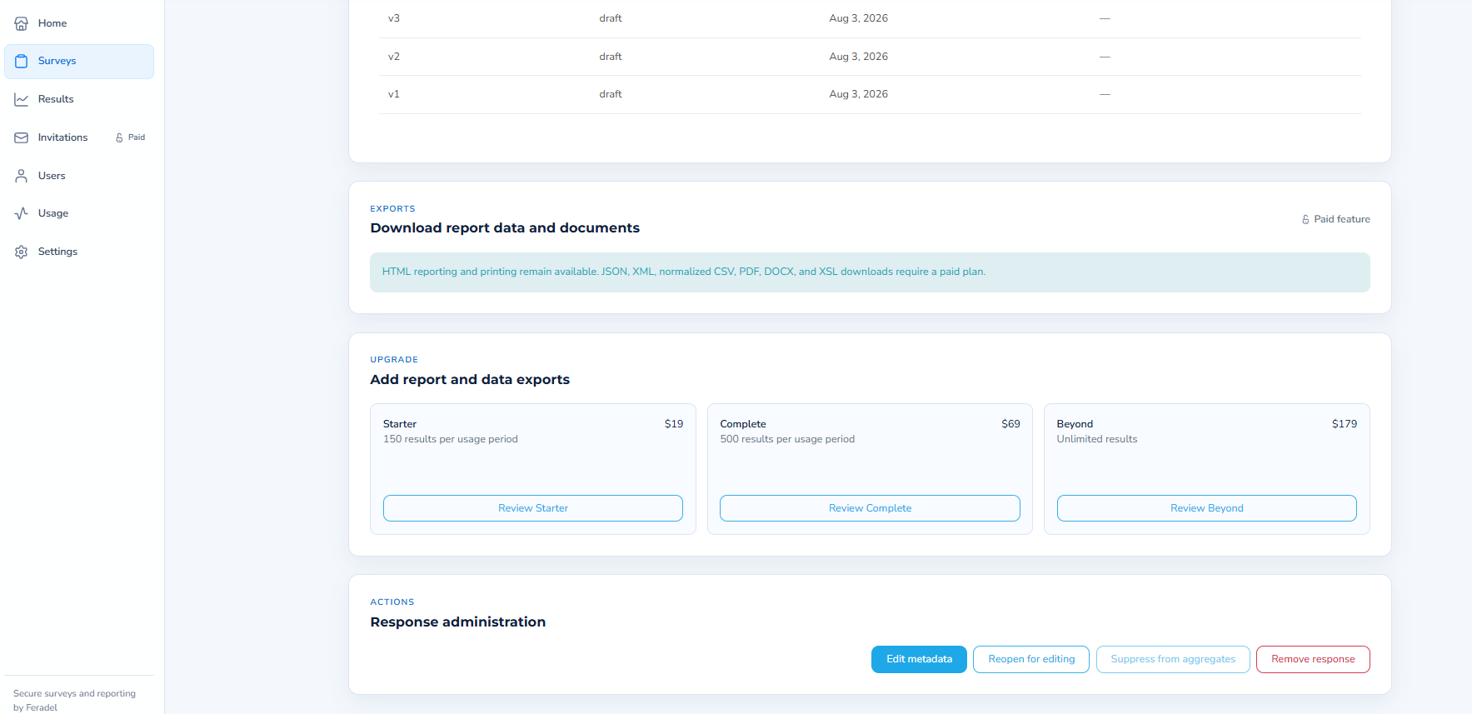The height and width of the screenshot is (714, 1472).
Task: Click the Settings gear icon
Action: [x=22, y=252]
